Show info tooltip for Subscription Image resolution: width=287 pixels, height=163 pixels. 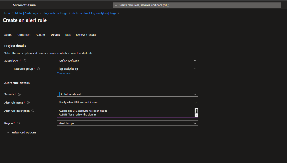[x=25, y=61]
